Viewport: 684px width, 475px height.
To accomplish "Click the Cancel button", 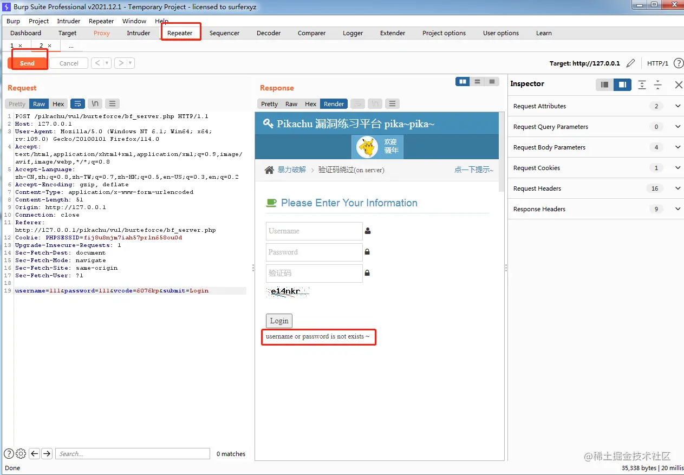I will pos(69,63).
